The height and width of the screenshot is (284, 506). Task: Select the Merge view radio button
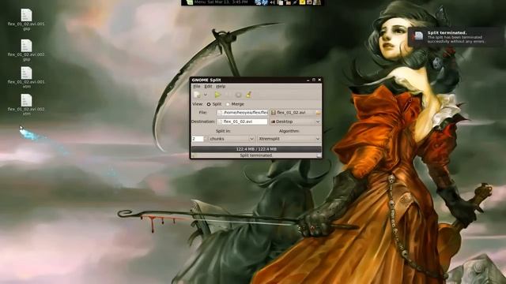[228, 104]
